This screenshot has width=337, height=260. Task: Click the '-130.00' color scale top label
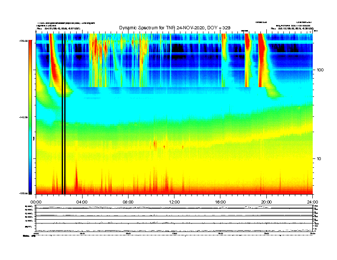pyautogui.click(x=23, y=41)
